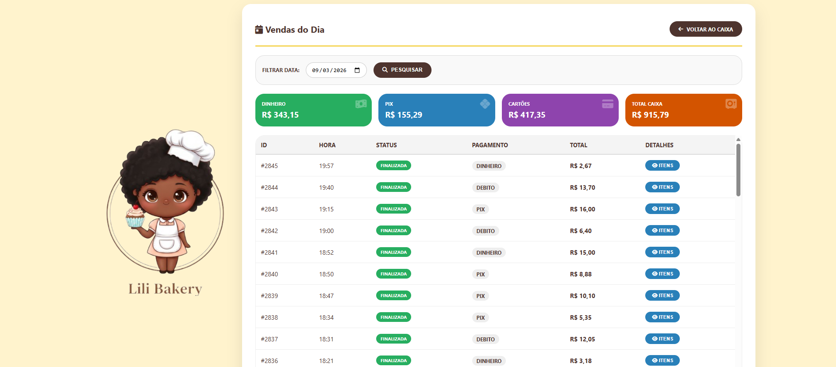Image resolution: width=836 pixels, height=367 pixels.
Task: Open items for sale #2841
Action: [662, 252]
